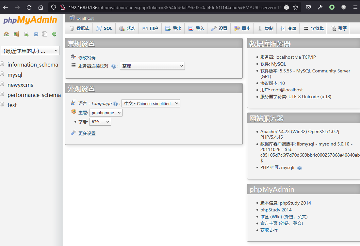
Task: Select test database in sidebar
Action: click(12, 105)
